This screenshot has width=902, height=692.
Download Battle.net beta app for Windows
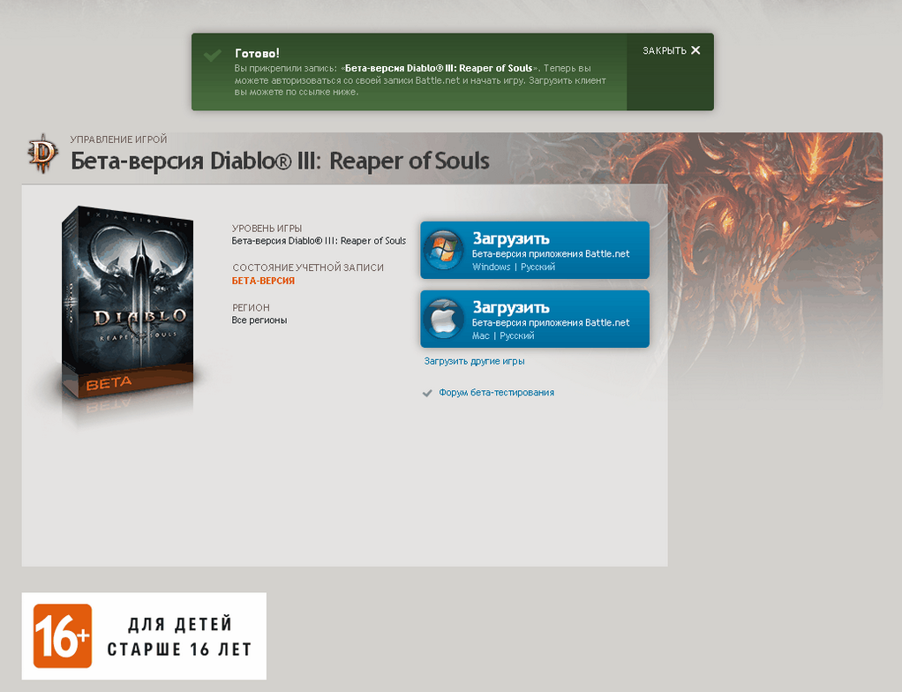535,250
